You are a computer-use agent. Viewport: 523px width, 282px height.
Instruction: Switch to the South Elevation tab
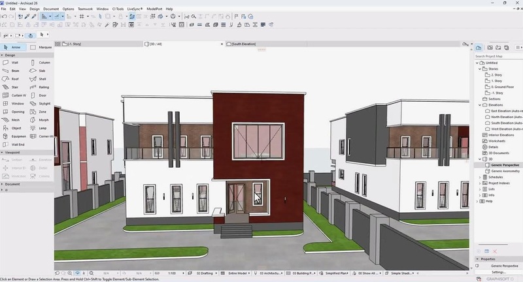pos(243,44)
